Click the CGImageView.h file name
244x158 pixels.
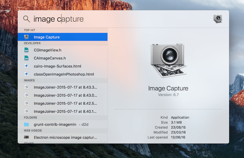pyautogui.click(x=48, y=50)
